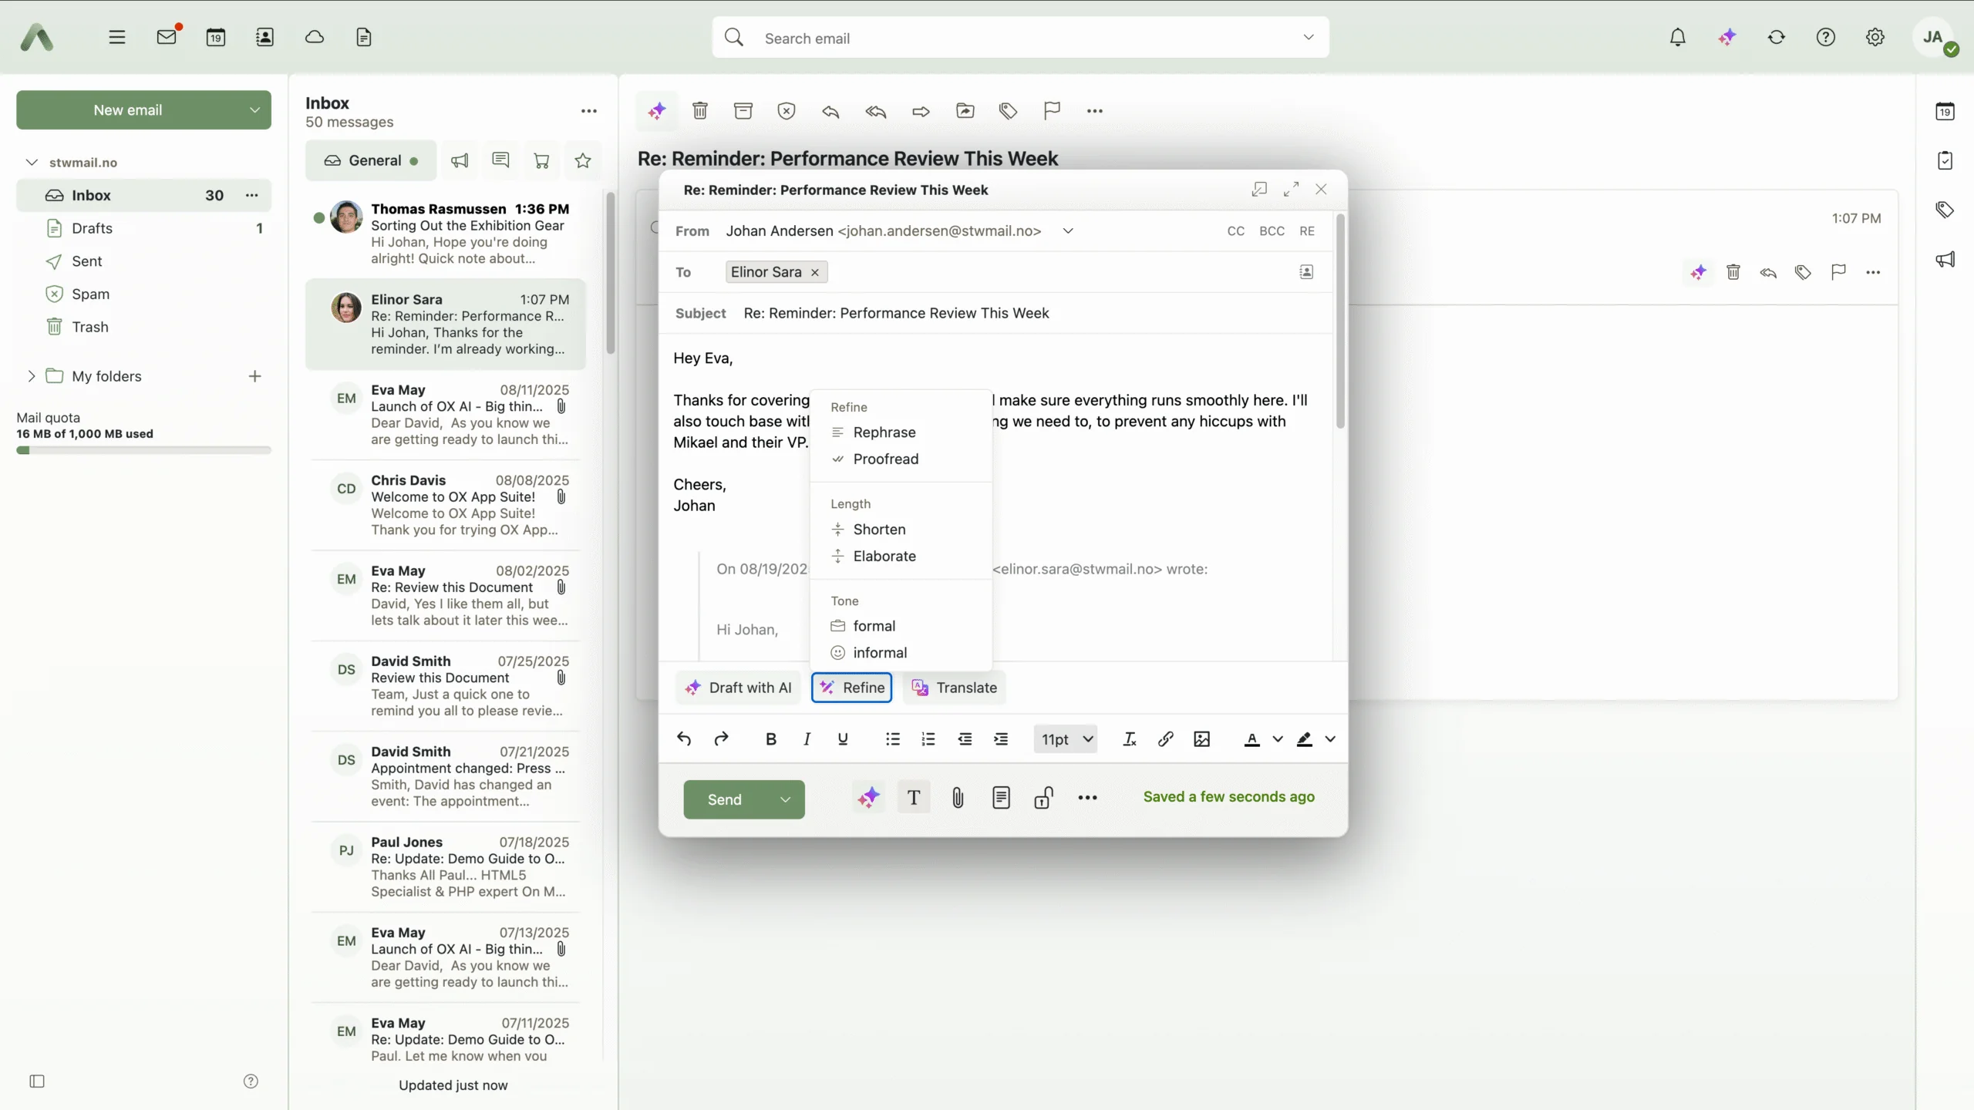The width and height of the screenshot is (1974, 1110).
Task: Expand the My folders tree
Action: tap(31, 376)
